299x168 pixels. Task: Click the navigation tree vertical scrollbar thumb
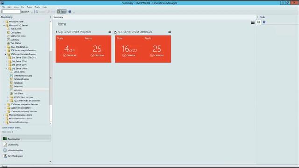tap(51, 78)
